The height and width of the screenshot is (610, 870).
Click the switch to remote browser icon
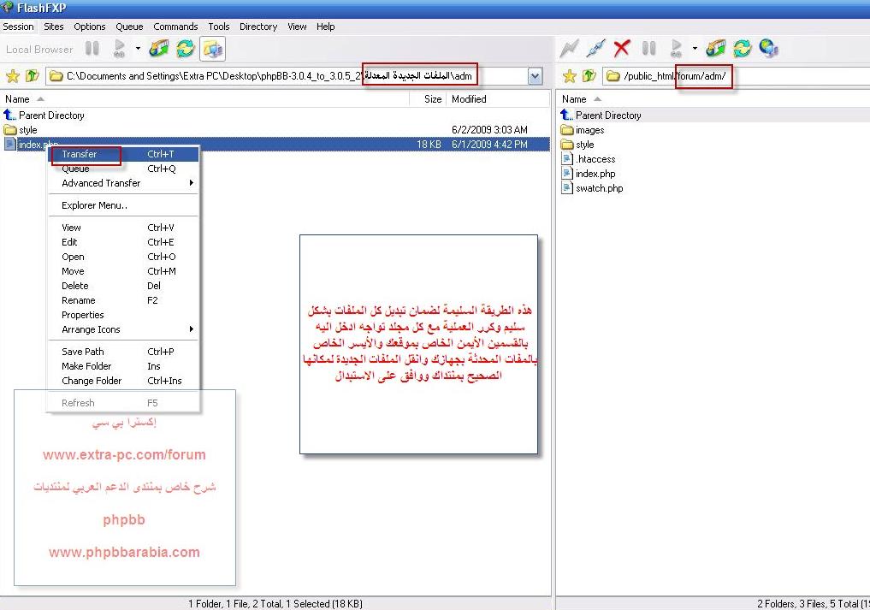point(212,49)
